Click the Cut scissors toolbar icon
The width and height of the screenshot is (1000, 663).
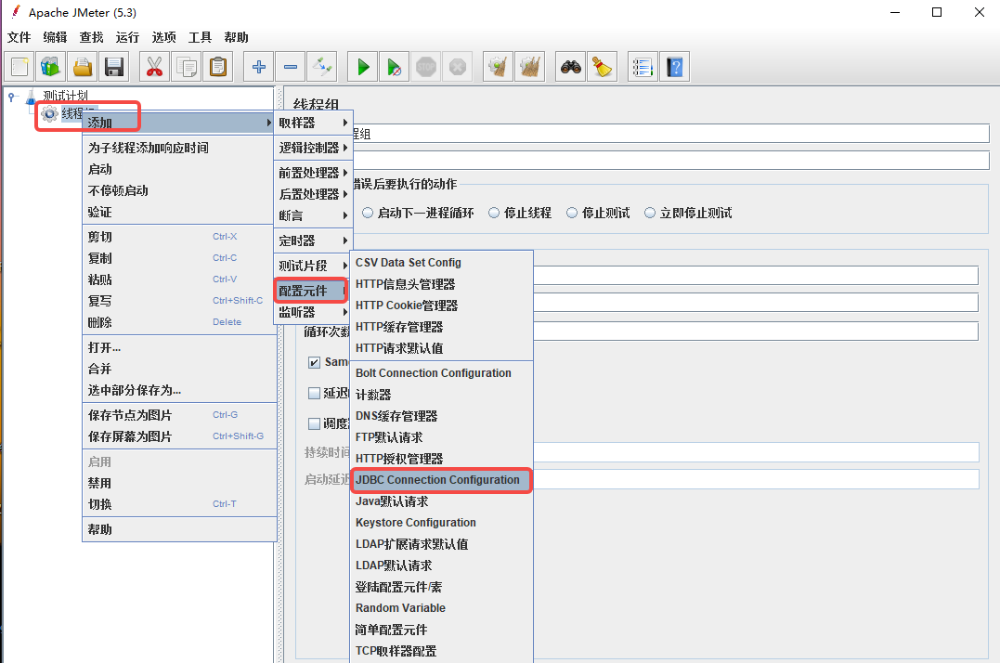pos(154,67)
